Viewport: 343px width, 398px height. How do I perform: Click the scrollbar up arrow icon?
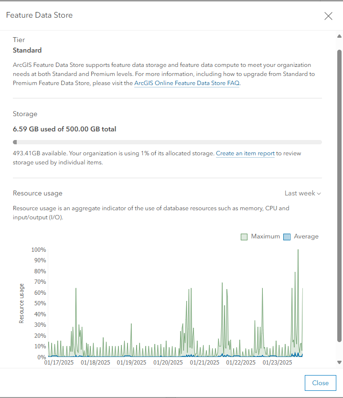click(x=339, y=35)
